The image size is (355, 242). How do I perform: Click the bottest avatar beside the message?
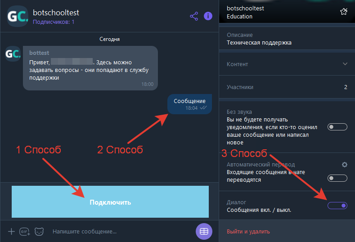pyautogui.click(x=13, y=54)
